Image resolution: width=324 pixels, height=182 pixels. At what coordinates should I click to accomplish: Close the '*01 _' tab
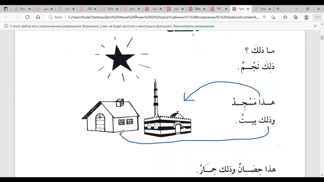click(x=227, y=9)
